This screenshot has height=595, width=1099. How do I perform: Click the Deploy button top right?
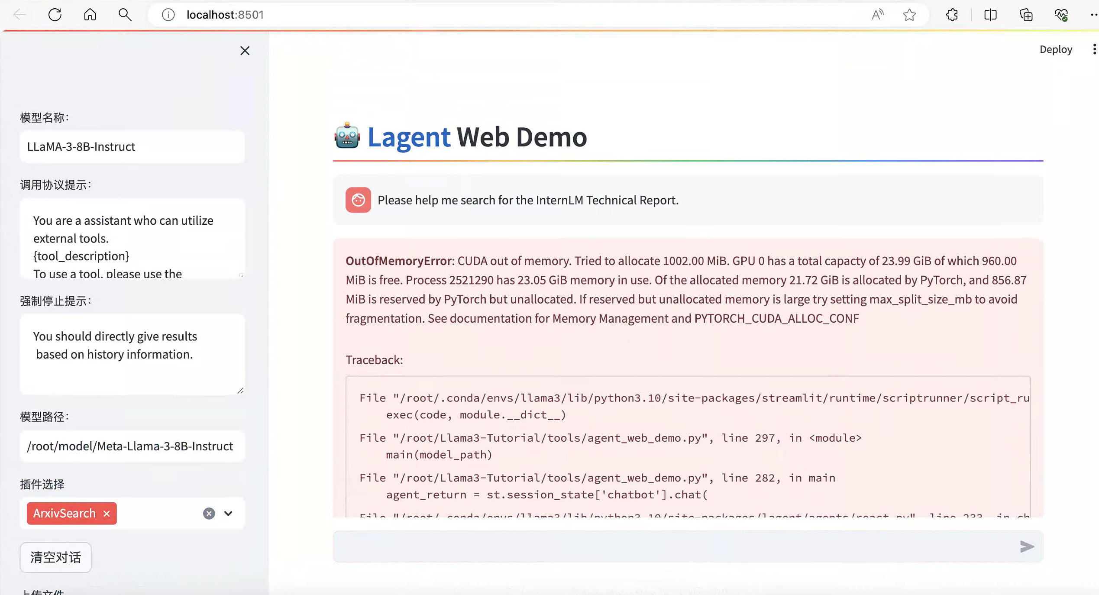click(x=1055, y=49)
